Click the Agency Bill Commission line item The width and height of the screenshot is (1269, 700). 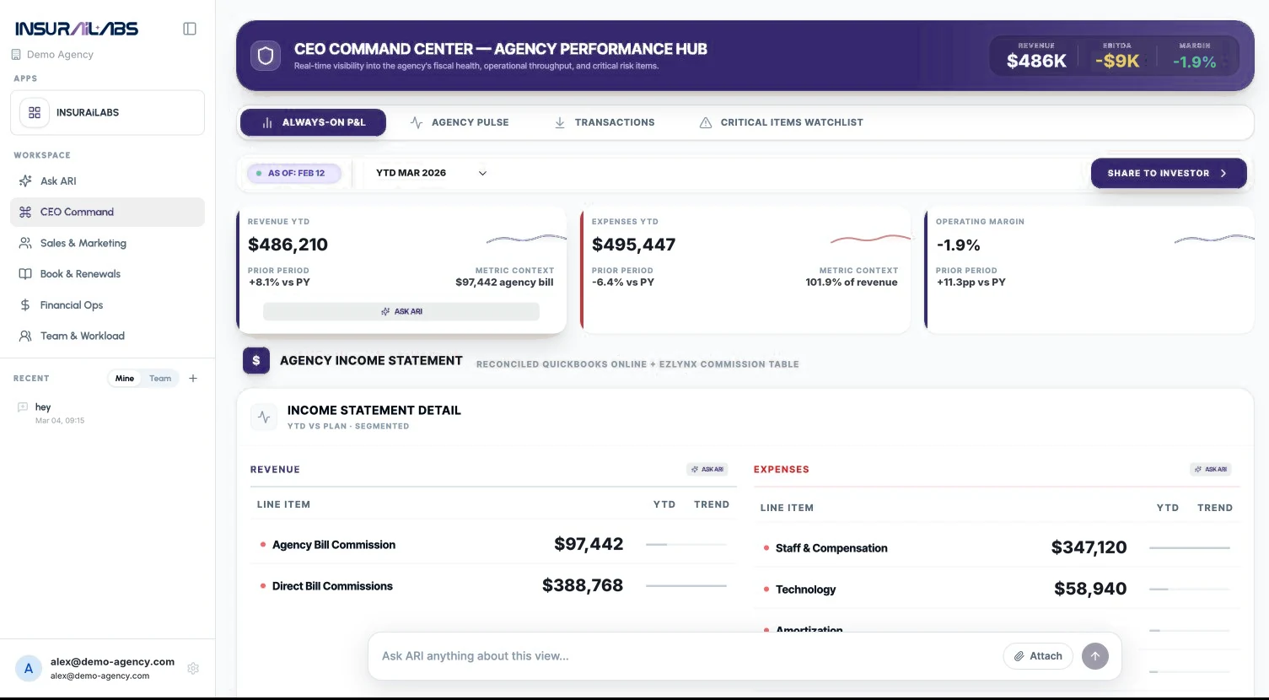[334, 545]
